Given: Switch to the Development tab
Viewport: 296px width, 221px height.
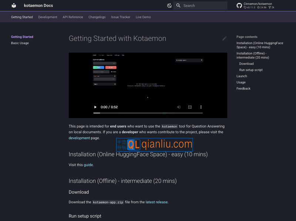Looking at the screenshot, I should (48, 17).
